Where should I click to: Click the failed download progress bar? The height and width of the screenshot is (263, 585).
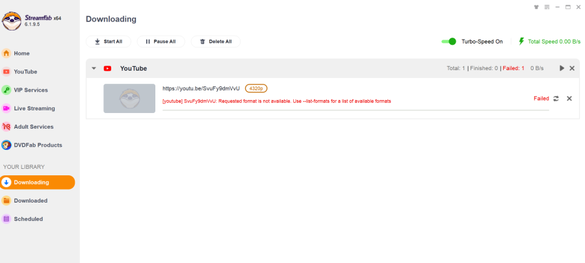[356, 110]
